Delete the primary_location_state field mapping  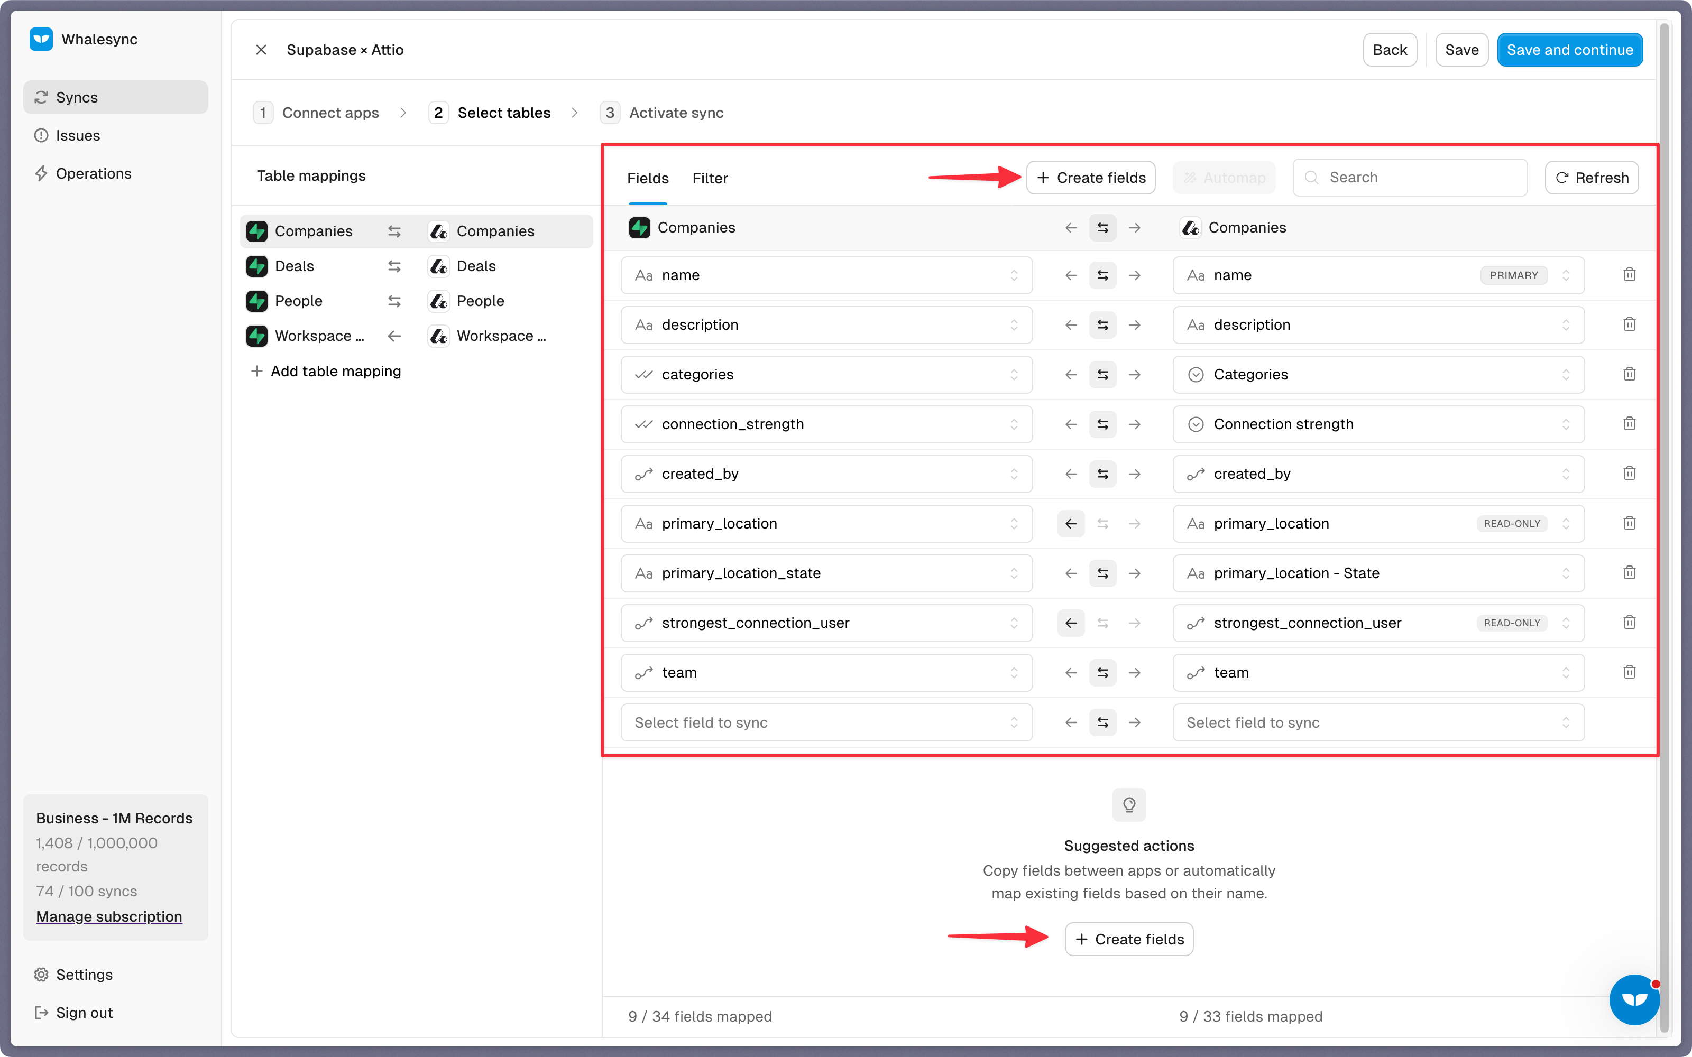[x=1629, y=572]
